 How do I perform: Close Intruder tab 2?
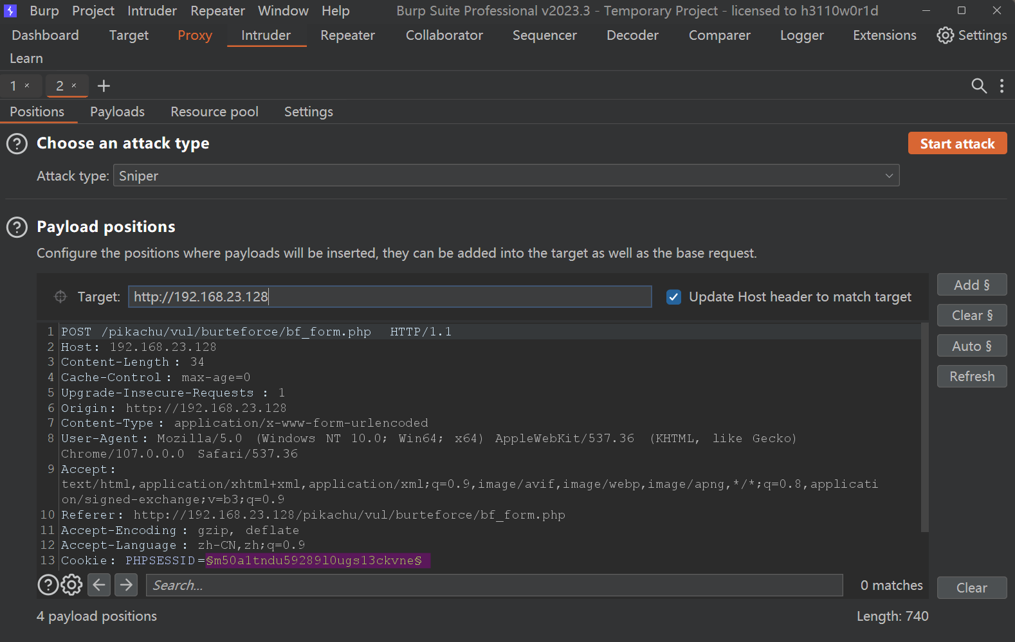[74, 85]
